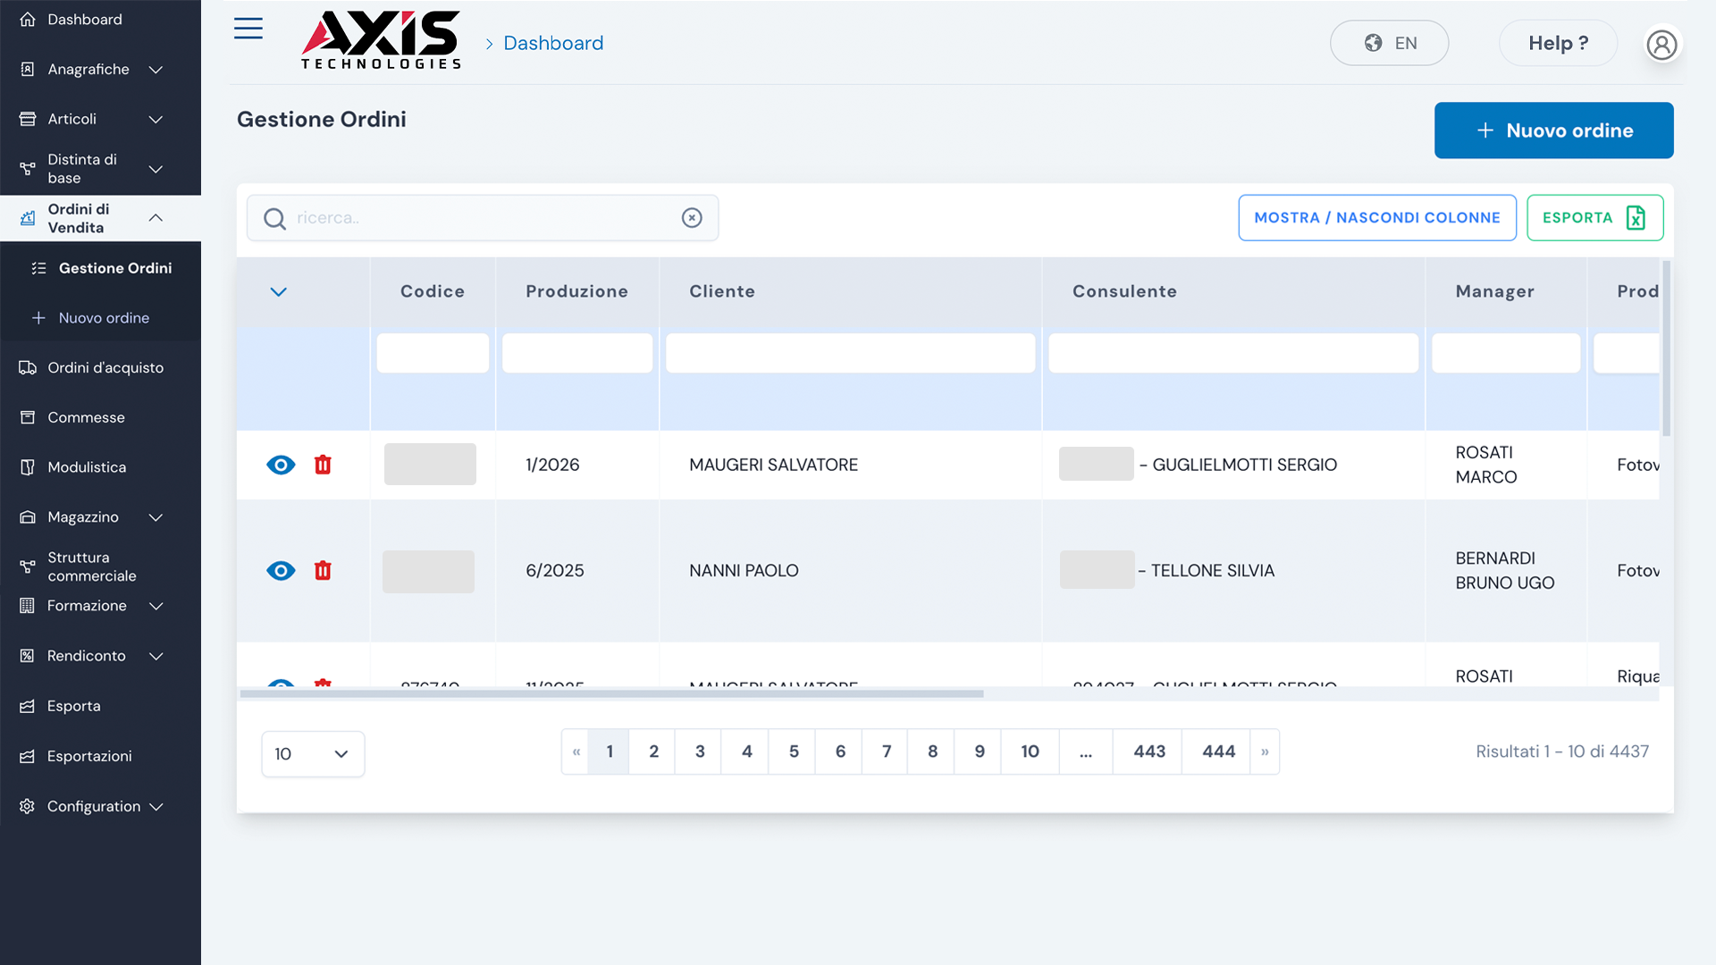View the MAUGERI SALVATORE 1/2026 order
Viewport: 1716px width, 965px height.
click(x=281, y=465)
